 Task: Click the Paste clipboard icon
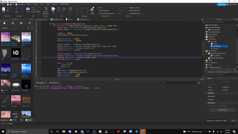(x=3, y=9)
